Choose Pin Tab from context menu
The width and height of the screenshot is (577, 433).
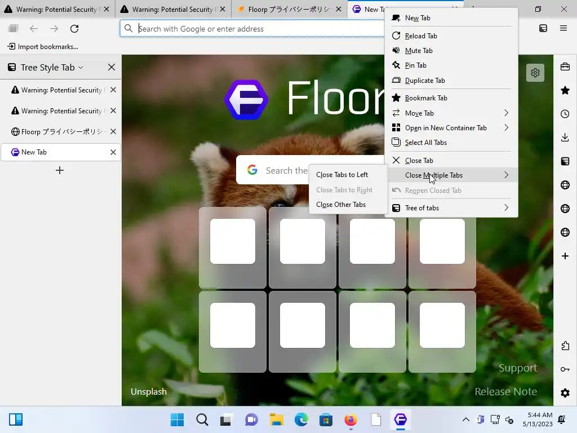pyautogui.click(x=451, y=65)
